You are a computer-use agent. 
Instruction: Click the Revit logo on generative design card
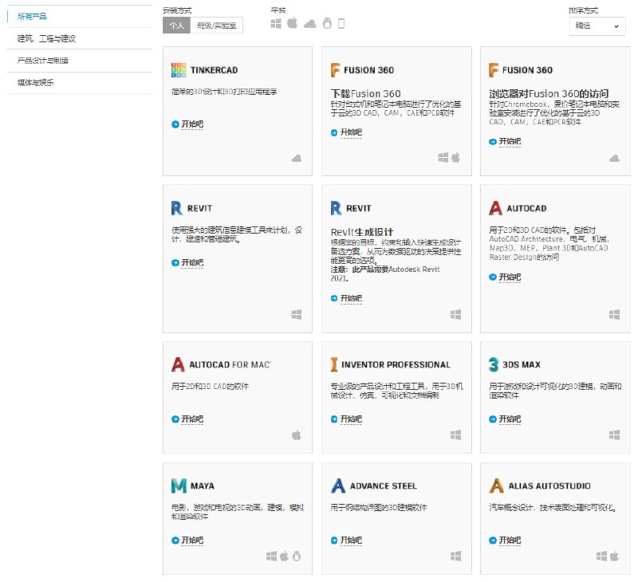pyautogui.click(x=336, y=208)
